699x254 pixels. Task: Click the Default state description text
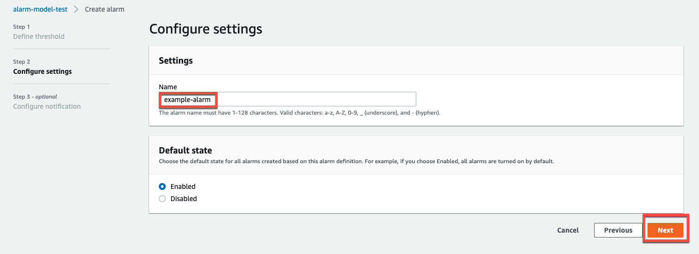(x=356, y=161)
